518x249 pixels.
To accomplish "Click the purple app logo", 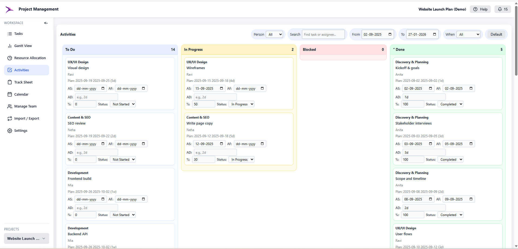I will pos(9,9).
